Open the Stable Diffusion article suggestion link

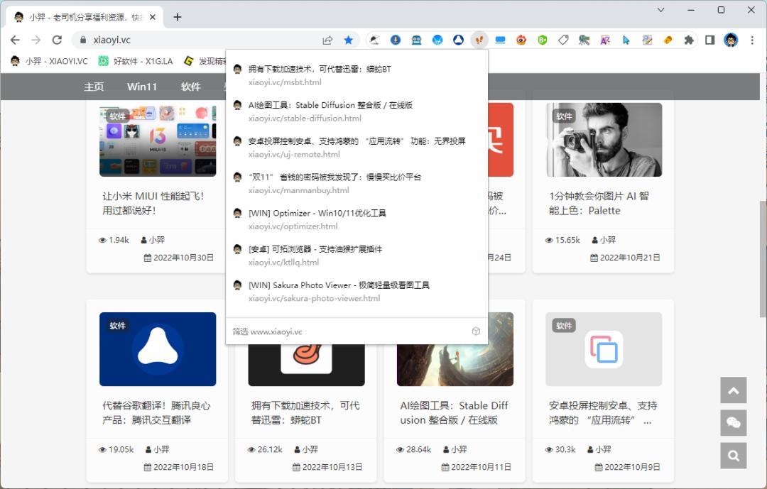[320, 112]
